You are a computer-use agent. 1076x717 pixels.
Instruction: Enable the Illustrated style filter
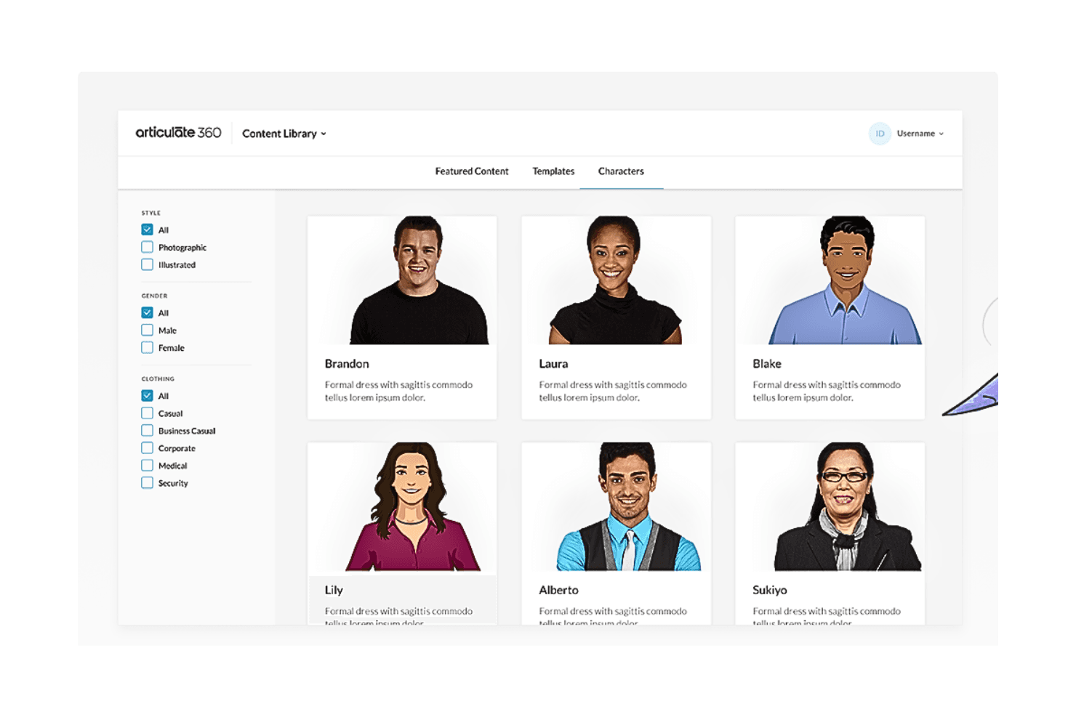point(147,264)
